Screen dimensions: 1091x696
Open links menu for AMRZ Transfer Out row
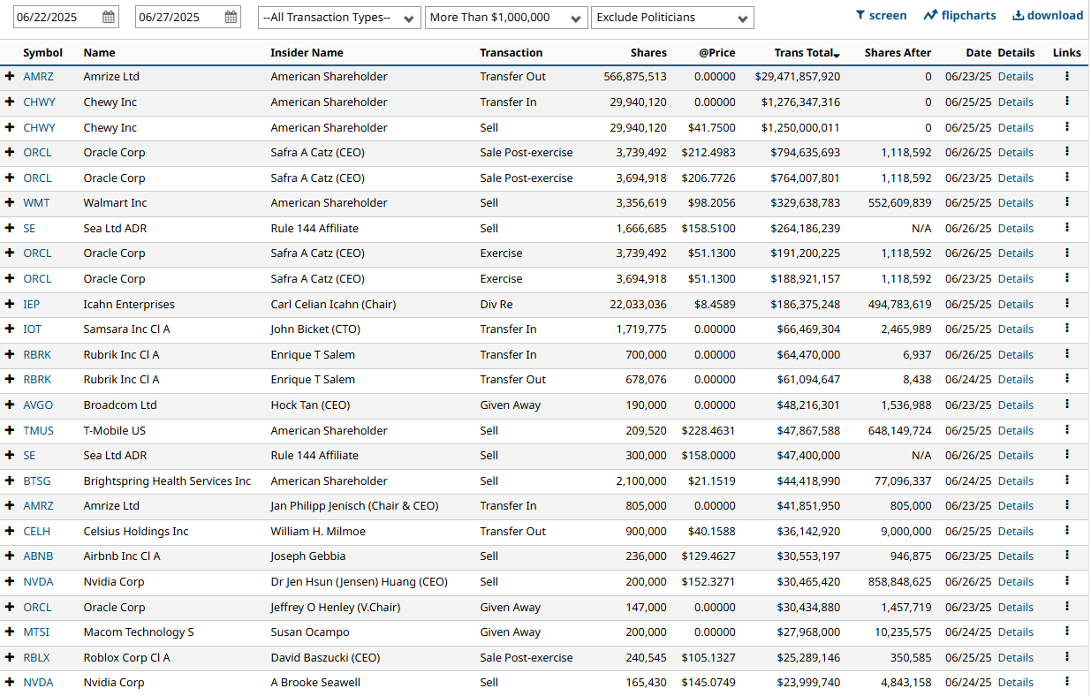(1067, 76)
